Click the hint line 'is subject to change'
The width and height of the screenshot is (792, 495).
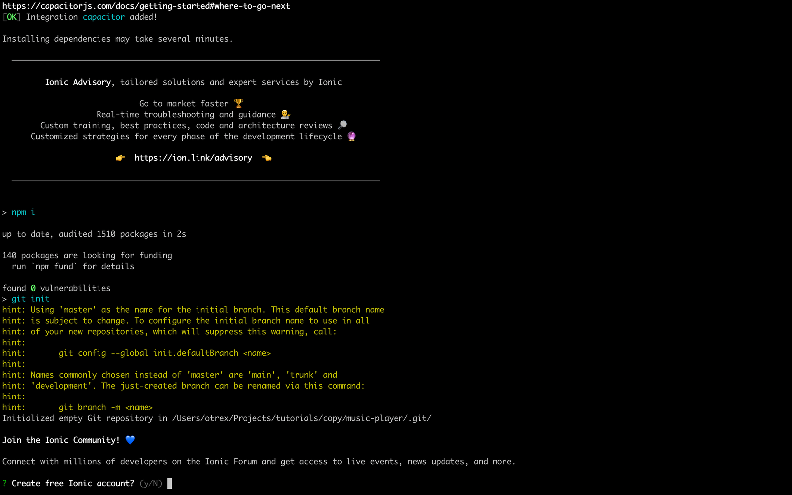[x=186, y=321]
